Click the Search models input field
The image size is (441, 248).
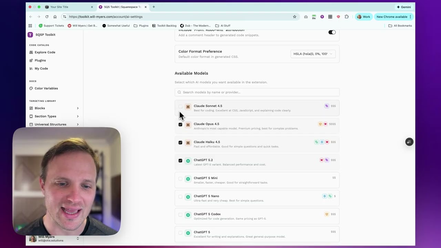click(x=257, y=92)
